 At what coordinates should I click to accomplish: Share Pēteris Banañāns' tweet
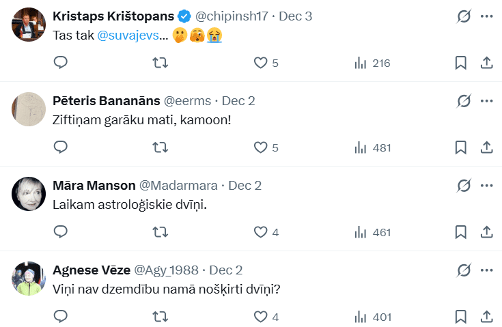[x=487, y=147]
